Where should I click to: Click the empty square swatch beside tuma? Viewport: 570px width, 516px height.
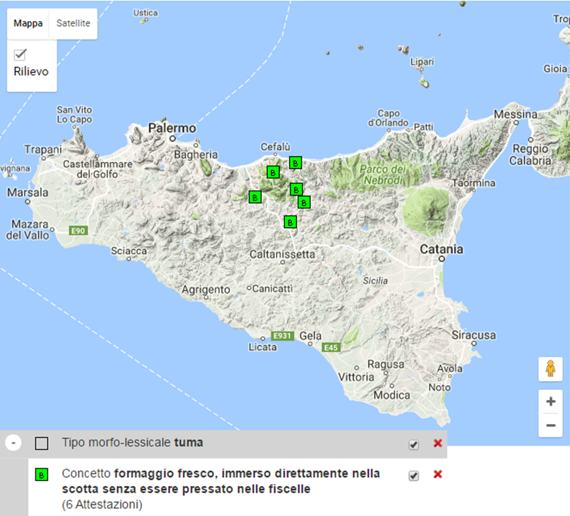pos(42,444)
